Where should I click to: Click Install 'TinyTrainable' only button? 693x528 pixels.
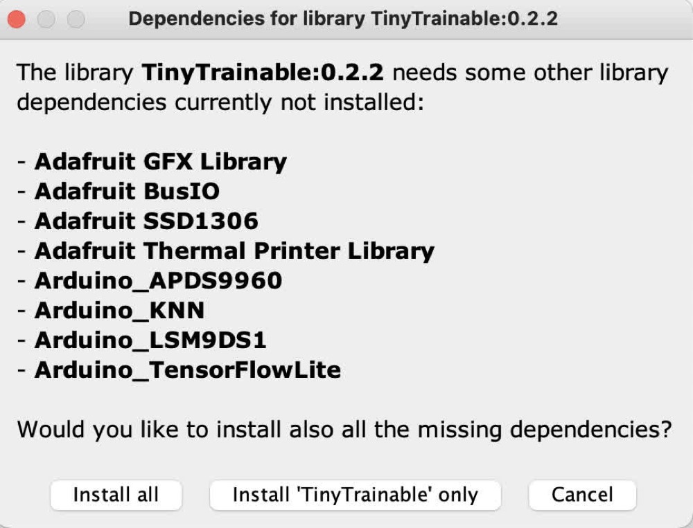click(x=356, y=495)
